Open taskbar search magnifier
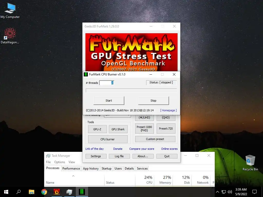Image resolution: width=263 pixels, height=197 pixels. pyautogui.click(x=18, y=192)
